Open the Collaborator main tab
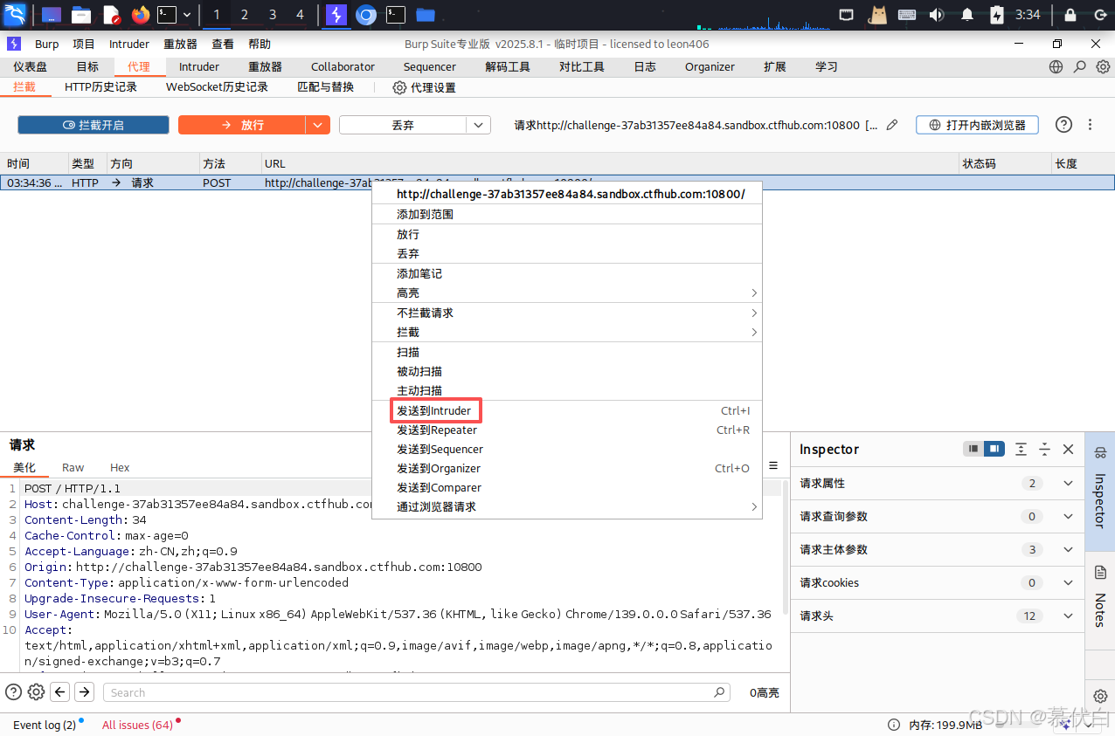The height and width of the screenshot is (736, 1115). pos(343,66)
